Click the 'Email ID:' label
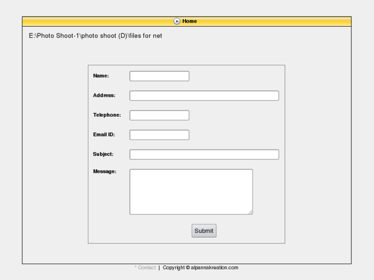This screenshot has height=280, width=374. click(x=104, y=135)
